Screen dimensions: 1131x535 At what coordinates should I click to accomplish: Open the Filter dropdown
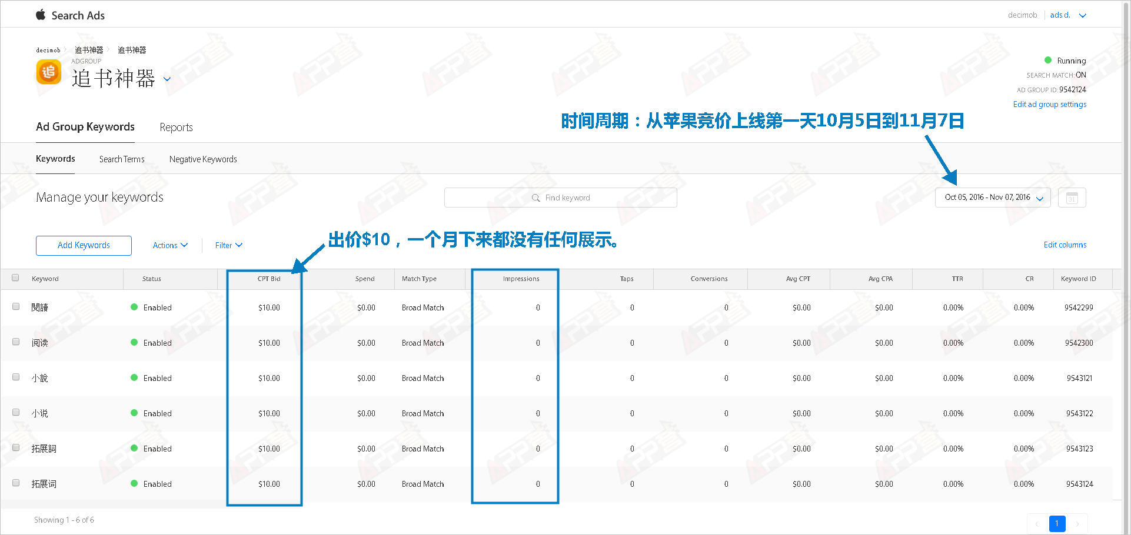pyautogui.click(x=228, y=245)
